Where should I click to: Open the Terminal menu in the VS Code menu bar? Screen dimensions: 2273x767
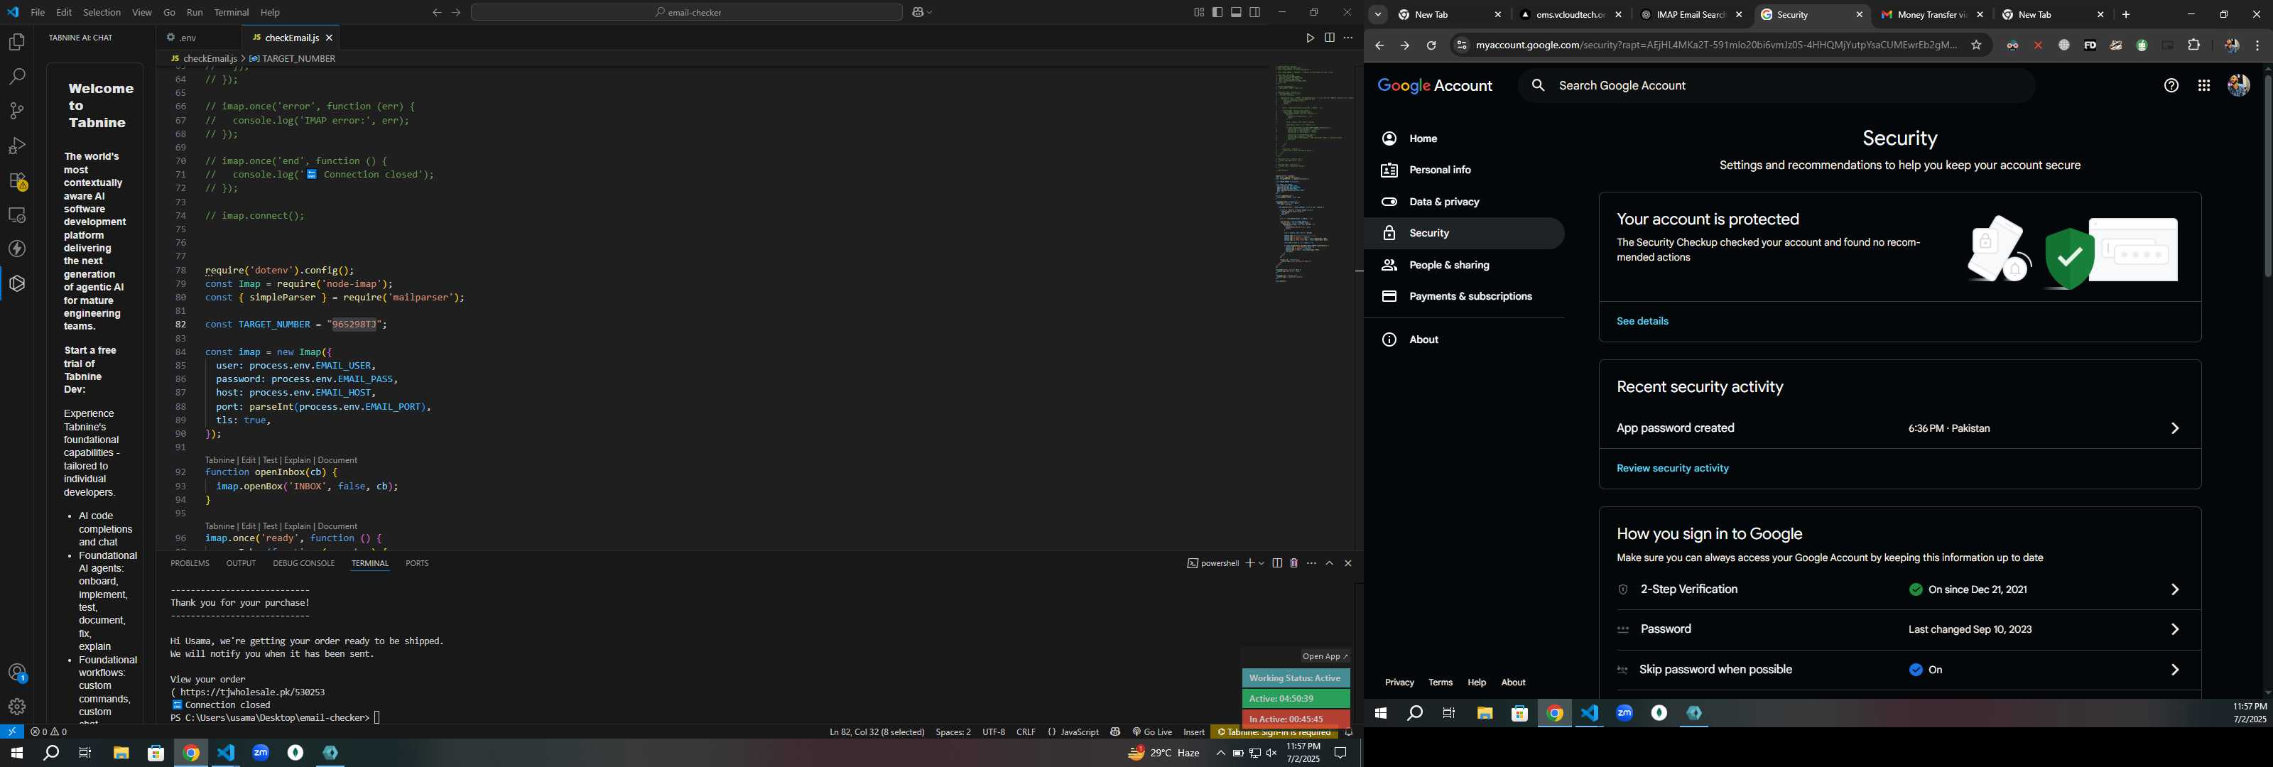[231, 12]
